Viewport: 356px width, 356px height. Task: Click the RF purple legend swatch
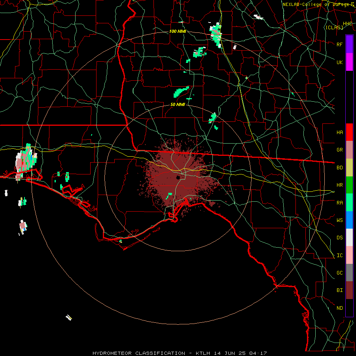coord(349,44)
